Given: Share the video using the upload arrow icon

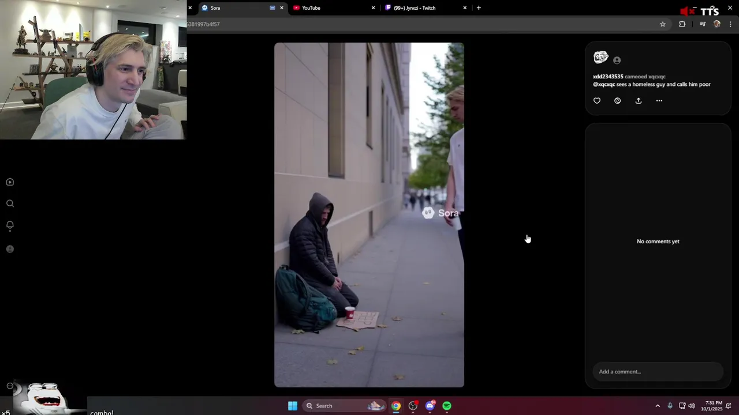Looking at the screenshot, I should 639,101.
